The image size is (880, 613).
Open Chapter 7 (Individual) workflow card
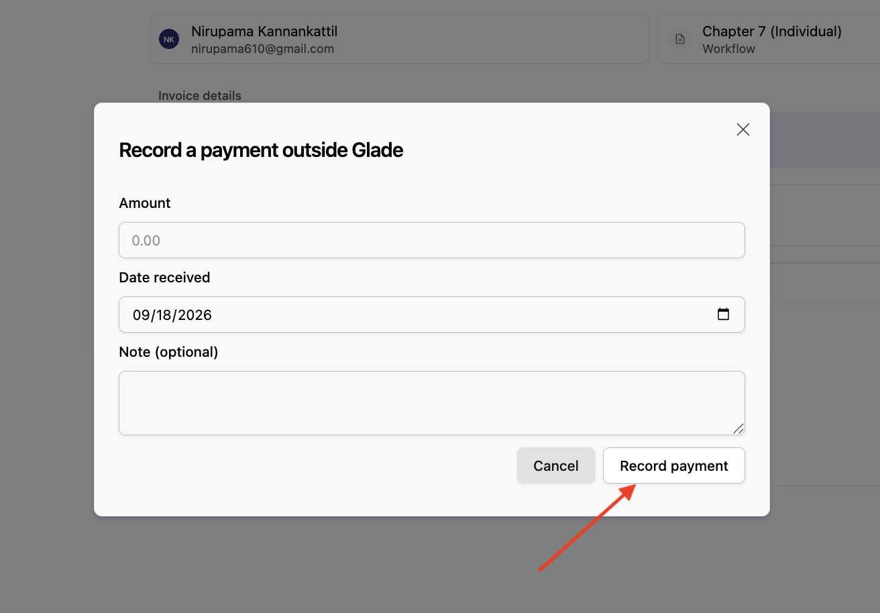[x=769, y=40]
